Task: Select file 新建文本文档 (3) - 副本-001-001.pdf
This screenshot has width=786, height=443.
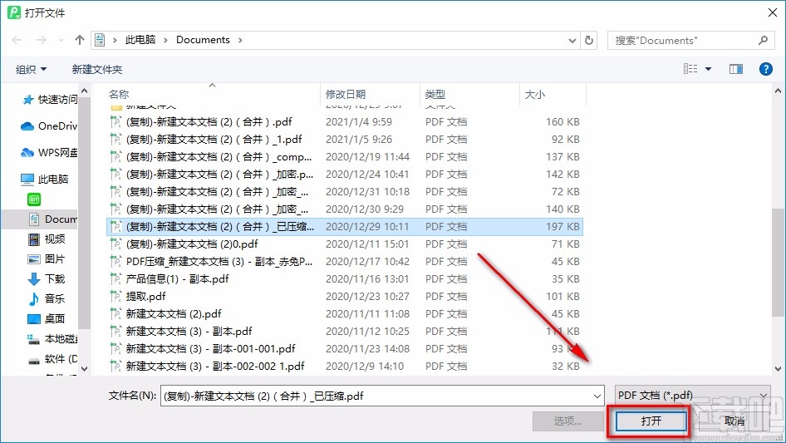Action: pyautogui.click(x=345, y=349)
